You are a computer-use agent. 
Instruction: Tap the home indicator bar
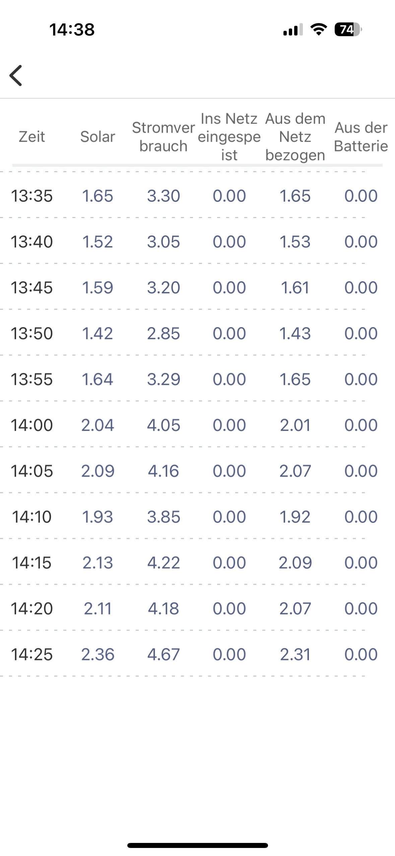pyautogui.click(x=197, y=845)
